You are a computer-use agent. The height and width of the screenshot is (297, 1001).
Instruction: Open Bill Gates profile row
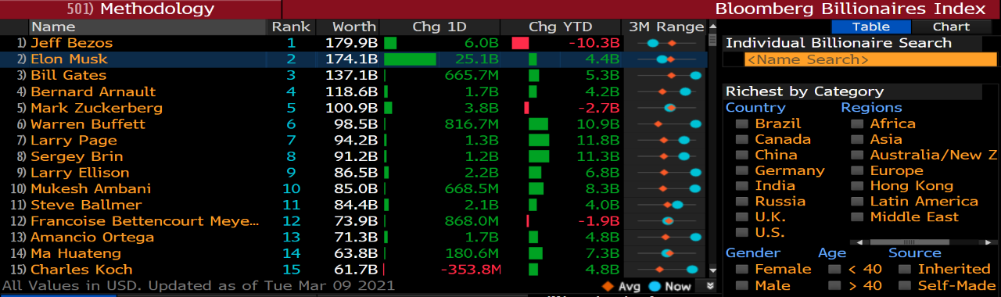click(353, 75)
